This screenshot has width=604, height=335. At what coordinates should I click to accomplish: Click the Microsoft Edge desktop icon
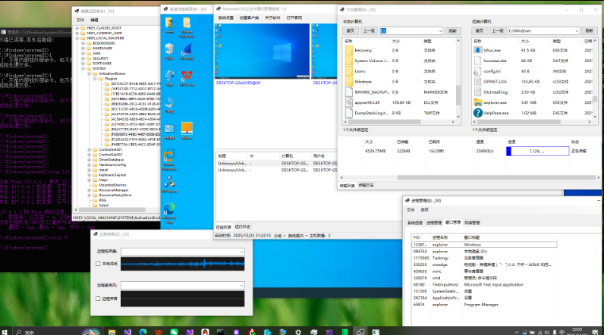pyautogui.click(x=168, y=208)
